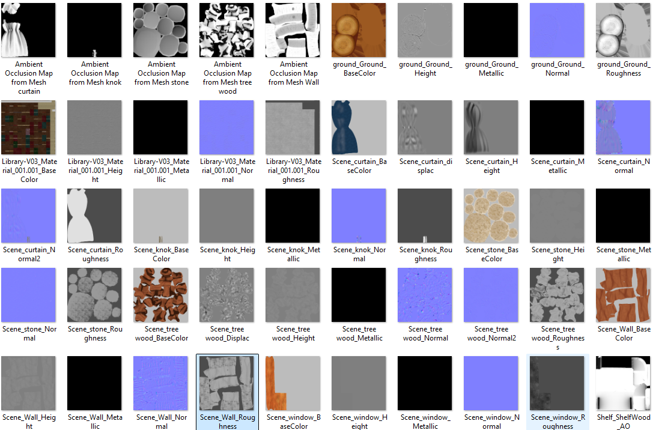Click Ambient Occlusion Map from Mesh Wall
The width and height of the screenshot is (656, 430).
click(293, 29)
